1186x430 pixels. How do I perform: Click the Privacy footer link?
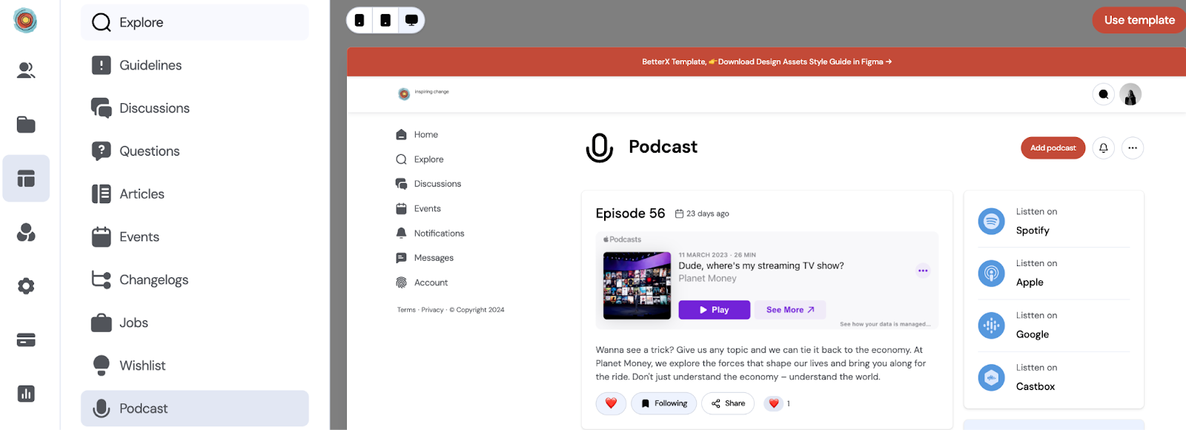(x=432, y=310)
